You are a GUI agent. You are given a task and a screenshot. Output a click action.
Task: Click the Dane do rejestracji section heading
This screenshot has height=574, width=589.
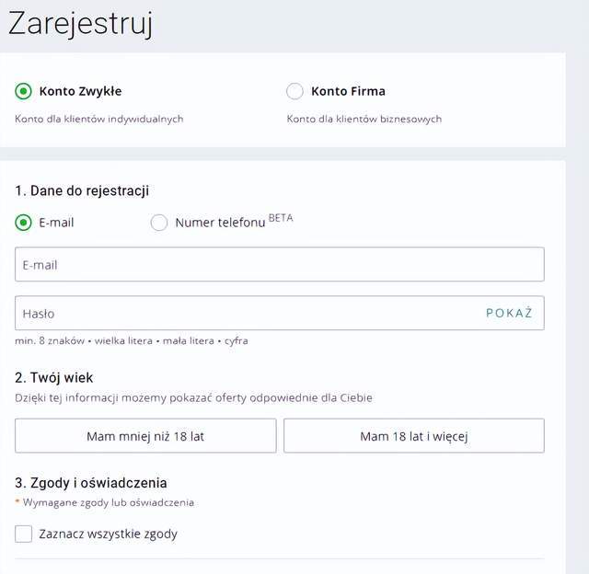click(82, 190)
